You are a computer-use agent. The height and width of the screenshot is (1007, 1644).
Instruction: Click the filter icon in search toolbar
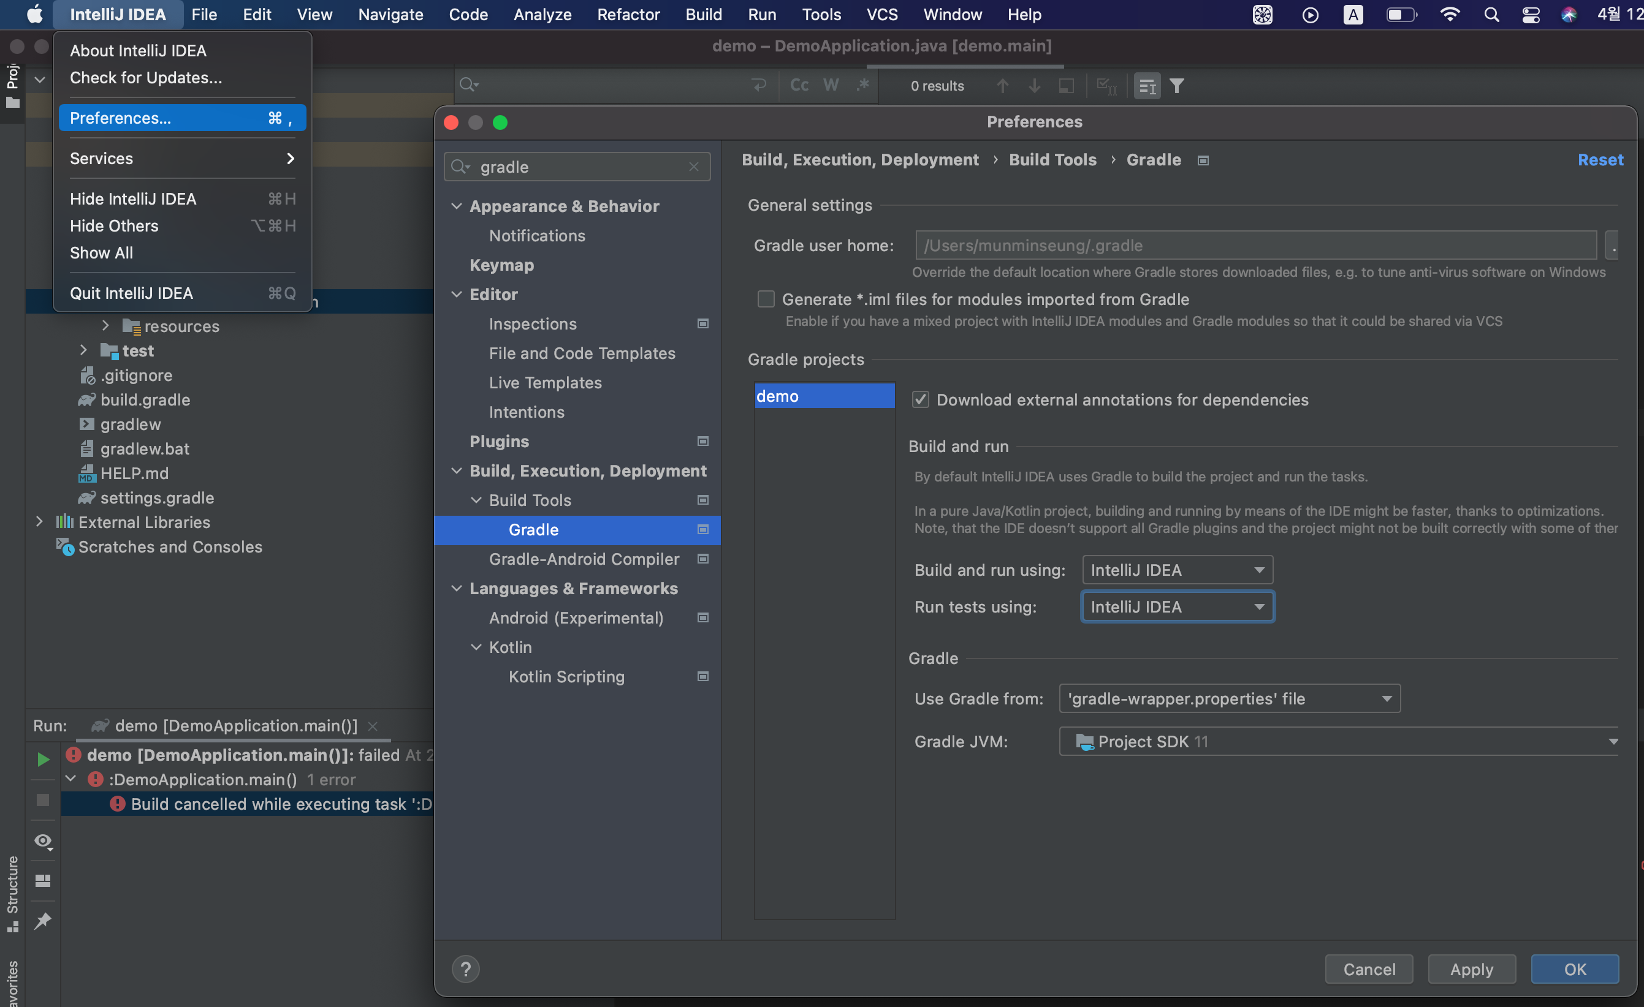click(1177, 86)
